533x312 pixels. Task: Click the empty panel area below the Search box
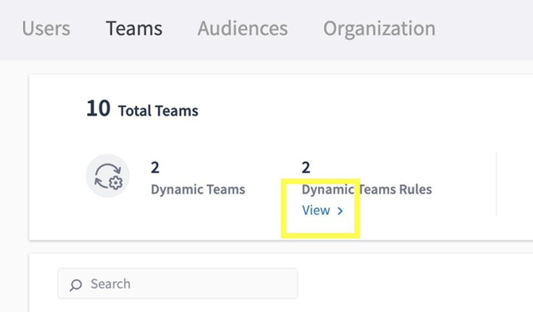[x=272, y=305]
